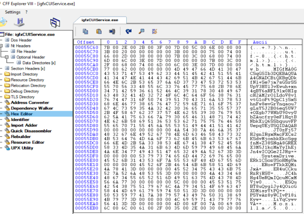
Task: Click the Rebuilder tool icon
Action: (x=7, y=137)
